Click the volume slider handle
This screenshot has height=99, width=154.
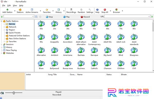pos(14,93)
